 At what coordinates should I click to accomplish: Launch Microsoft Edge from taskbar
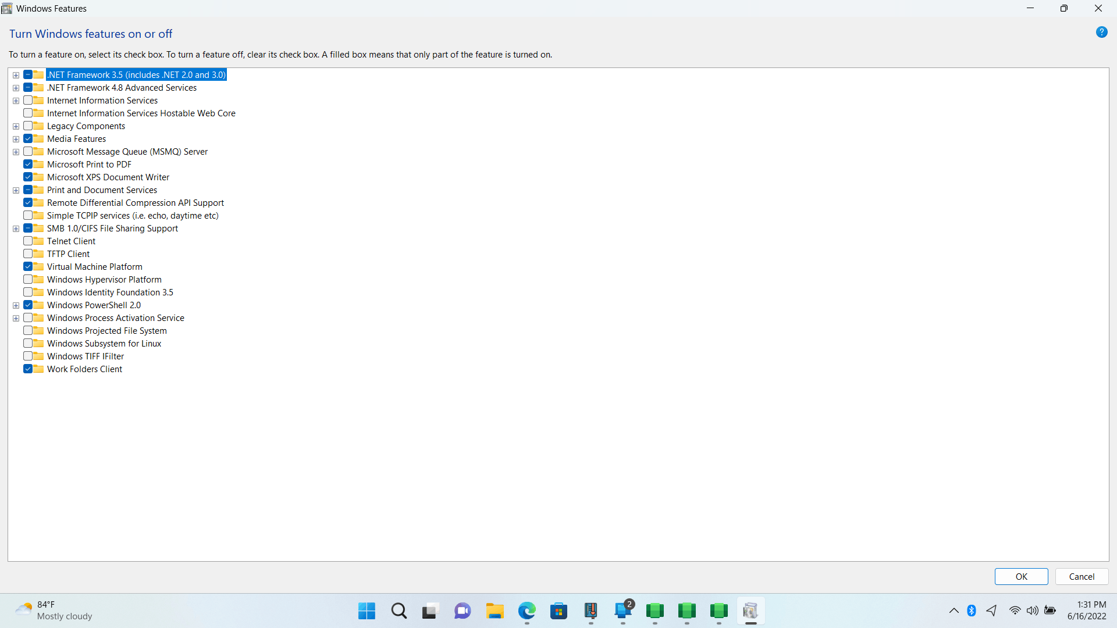tap(527, 611)
